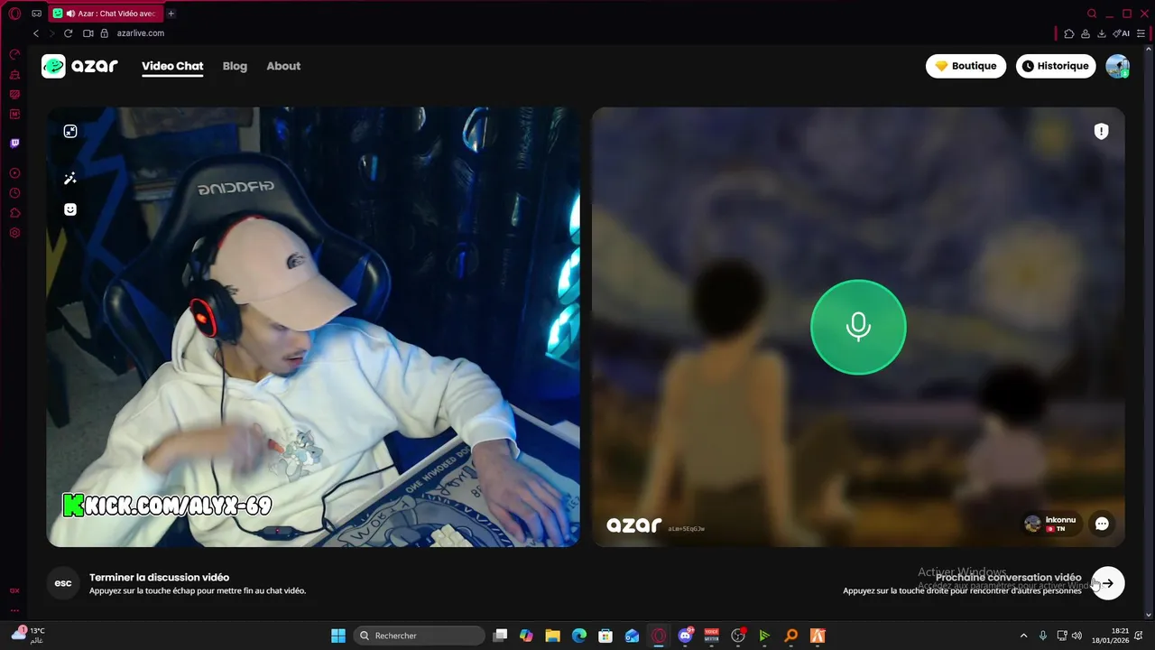Open the sidebar settings gear icon
This screenshot has width=1155, height=650.
coord(14,233)
